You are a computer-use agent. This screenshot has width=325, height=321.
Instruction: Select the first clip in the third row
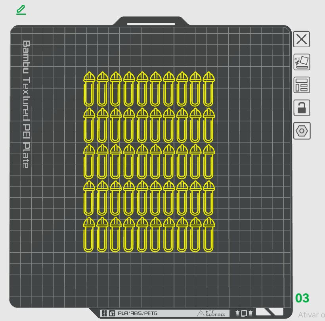(x=89, y=161)
